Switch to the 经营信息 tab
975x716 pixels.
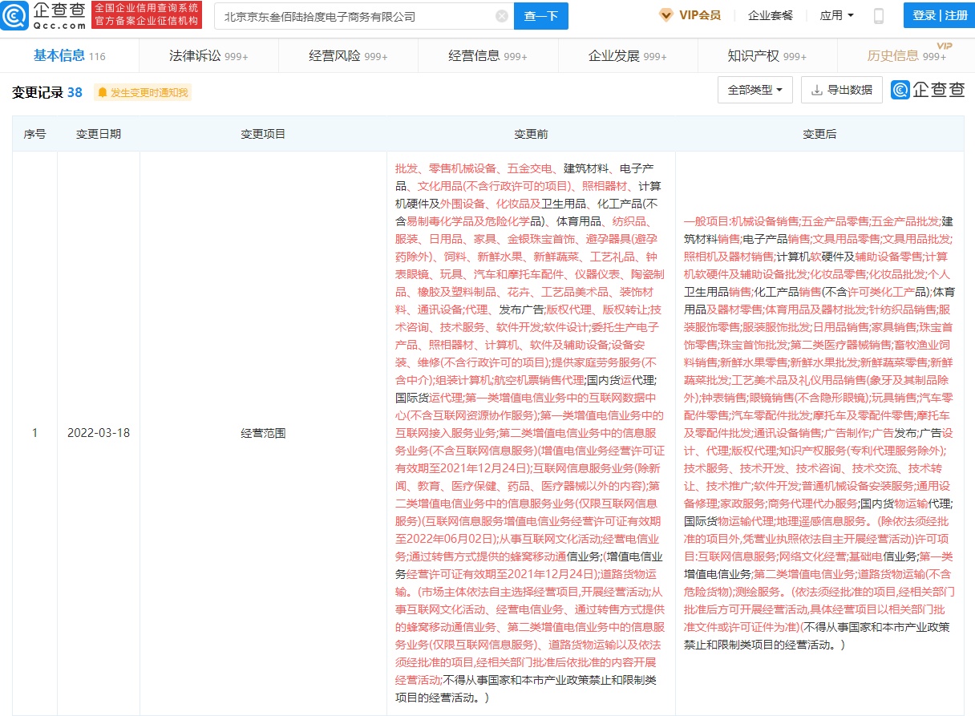point(487,55)
